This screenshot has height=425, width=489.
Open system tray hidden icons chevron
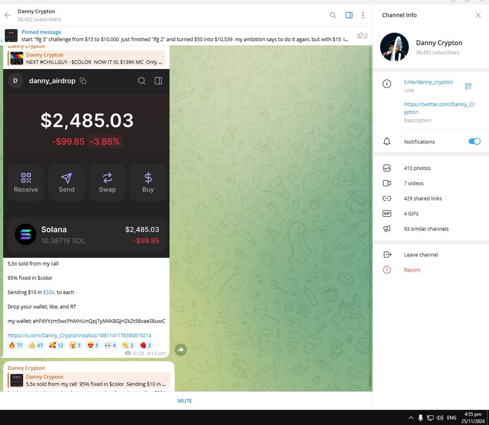pos(411,418)
